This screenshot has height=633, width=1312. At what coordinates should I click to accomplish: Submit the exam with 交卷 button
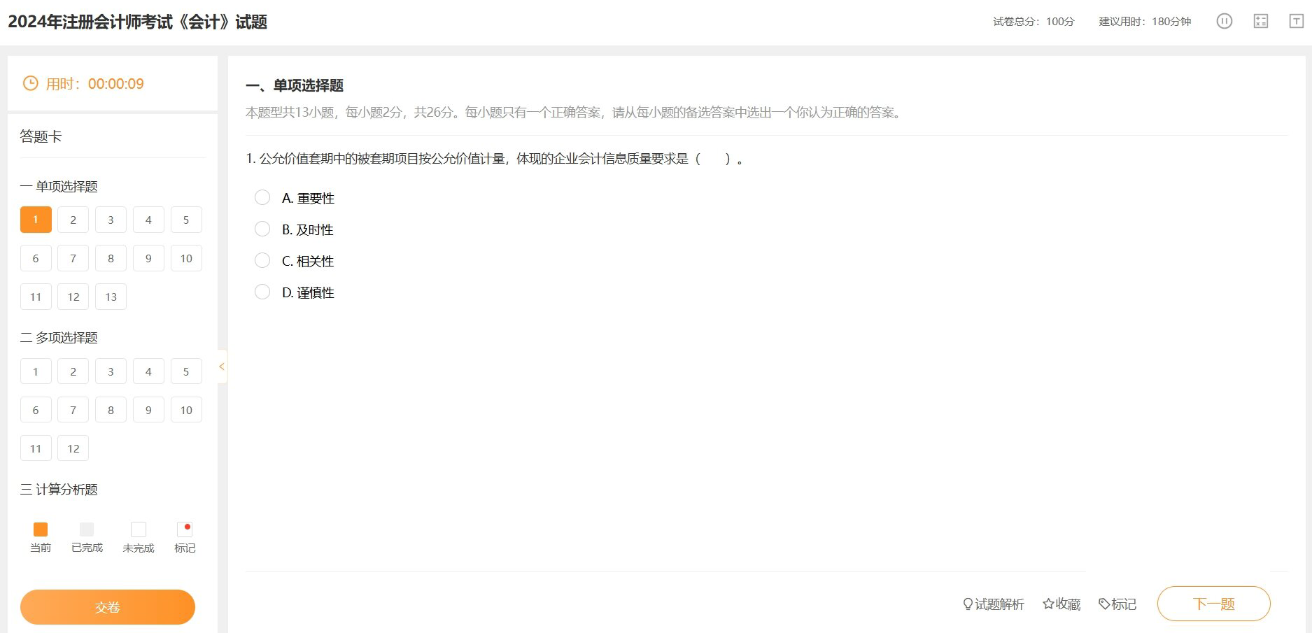tap(108, 607)
